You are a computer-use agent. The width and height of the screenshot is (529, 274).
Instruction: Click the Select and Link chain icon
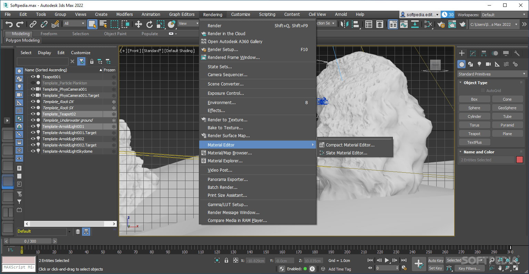tap(33, 24)
